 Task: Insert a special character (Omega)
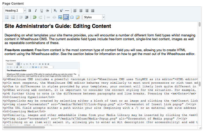tap(72, 17)
